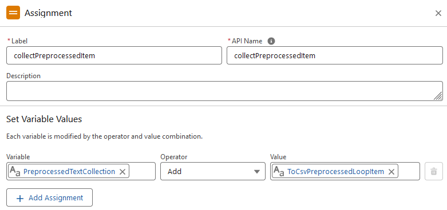Click the Assignment dialog title
Viewport: 447px width, 210px height.
pyautogui.click(x=48, y=13)
